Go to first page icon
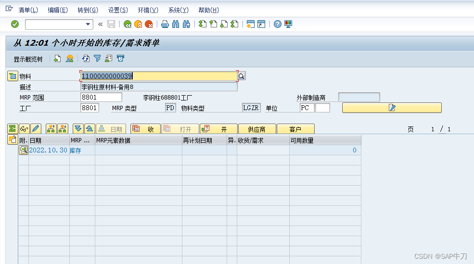 tap(203, 24)
